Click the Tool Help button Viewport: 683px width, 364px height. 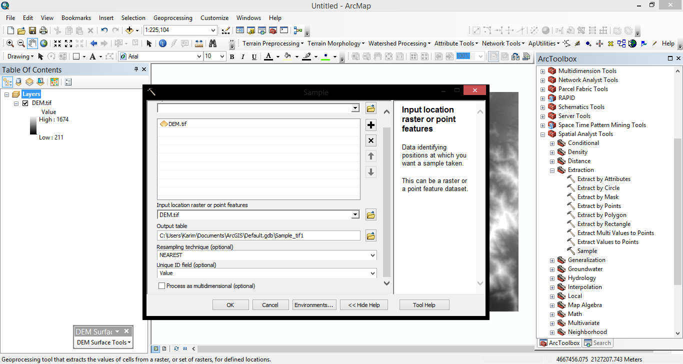pos(424,305)
